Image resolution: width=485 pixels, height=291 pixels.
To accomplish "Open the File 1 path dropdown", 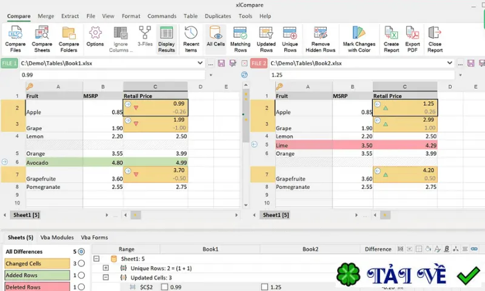I will [x=200, y=63].
